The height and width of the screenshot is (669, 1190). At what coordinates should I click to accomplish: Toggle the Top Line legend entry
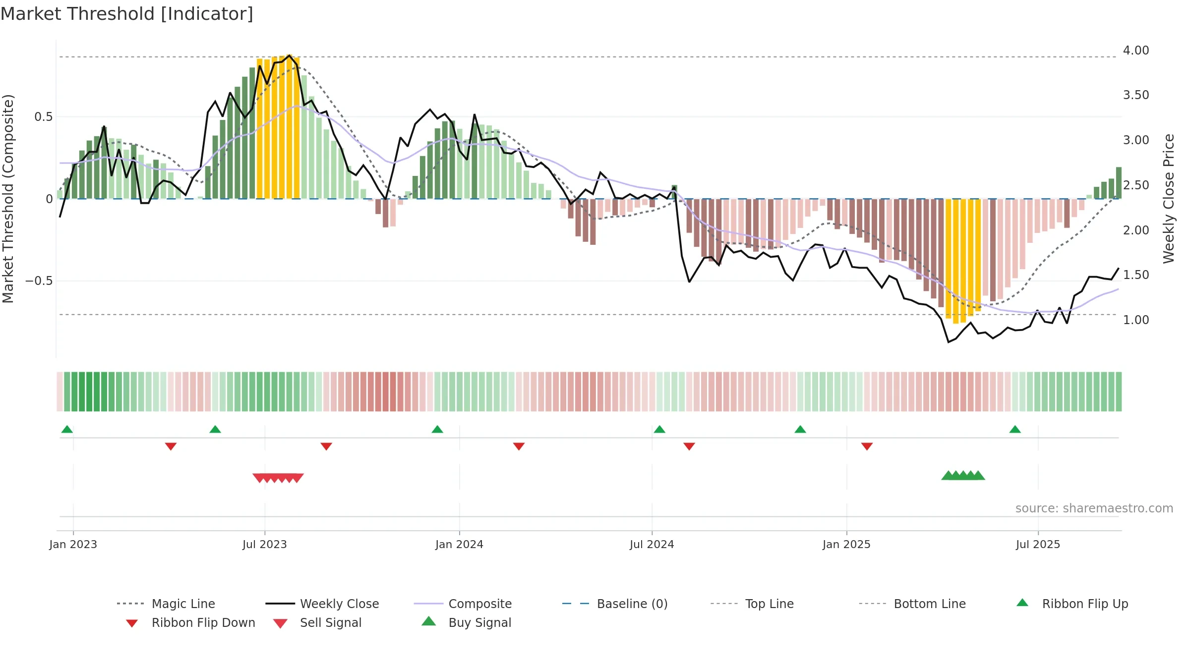[x=752, y=604]
